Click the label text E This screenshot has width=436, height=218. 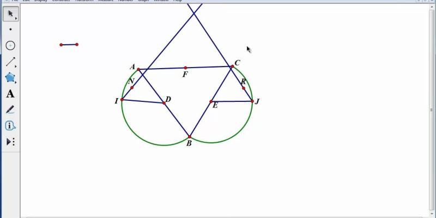point(215,105)
